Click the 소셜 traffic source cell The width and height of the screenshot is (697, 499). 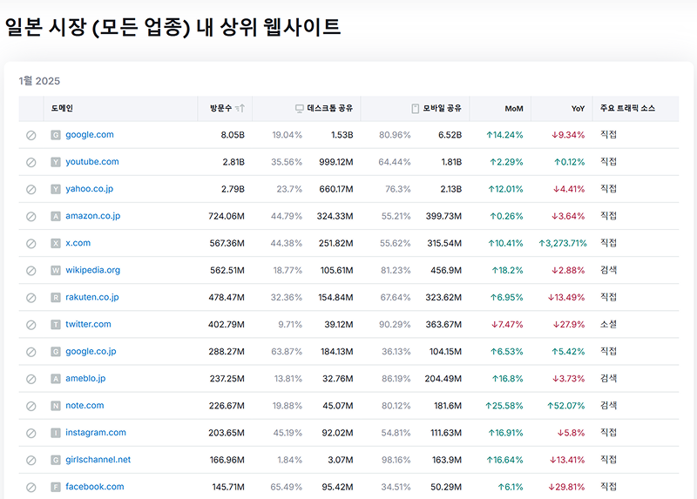point(608,324)
